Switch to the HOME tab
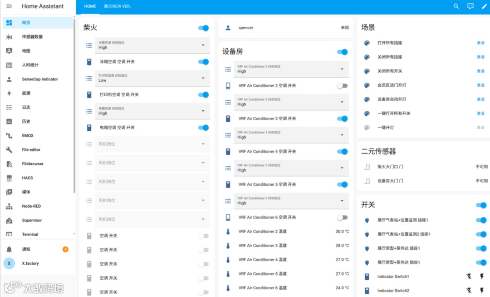This screenshot has width=490, height=297. click(90, 6)
